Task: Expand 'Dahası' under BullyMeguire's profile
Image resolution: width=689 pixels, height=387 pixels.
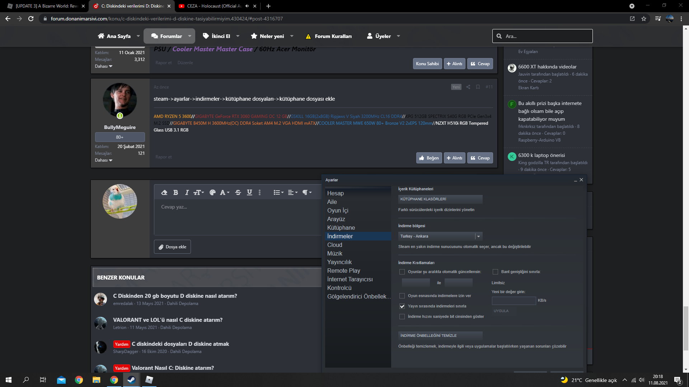Action: tap(103, 161)
